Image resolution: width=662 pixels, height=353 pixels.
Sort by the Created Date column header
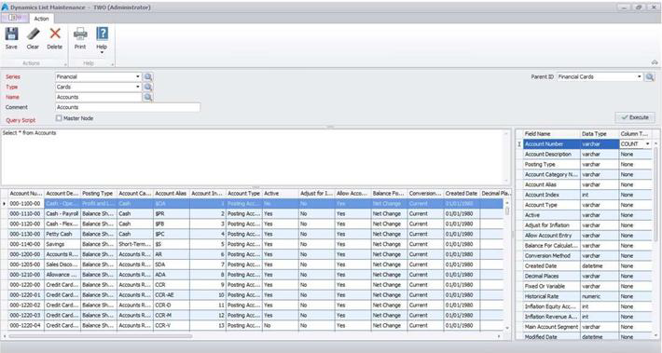[x=461, y=193]
